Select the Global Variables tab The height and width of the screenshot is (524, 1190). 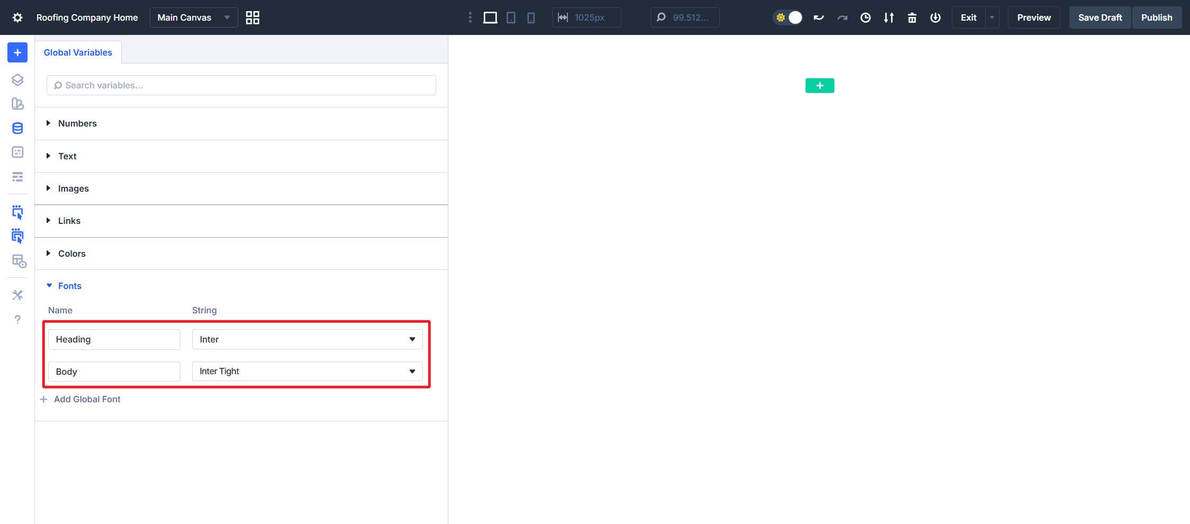(x=78, y=52)
